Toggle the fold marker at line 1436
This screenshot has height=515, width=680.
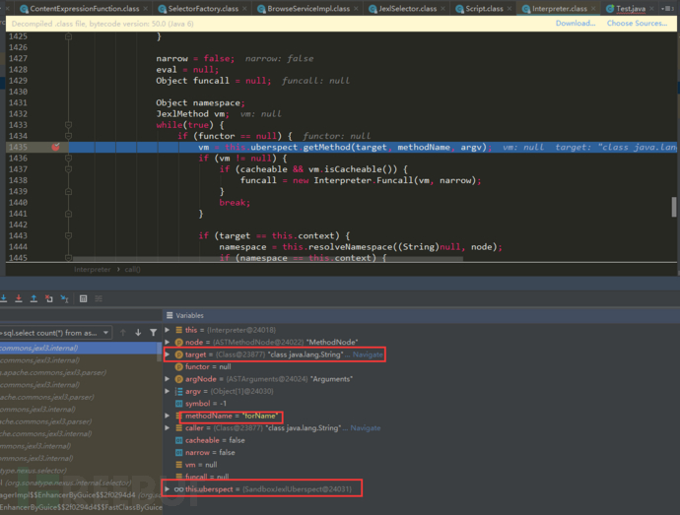point(69,158)
